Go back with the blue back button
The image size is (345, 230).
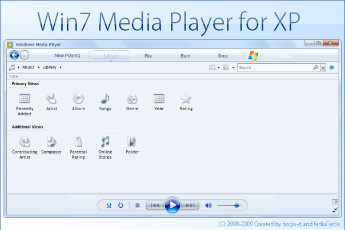[x=14, y=55]
